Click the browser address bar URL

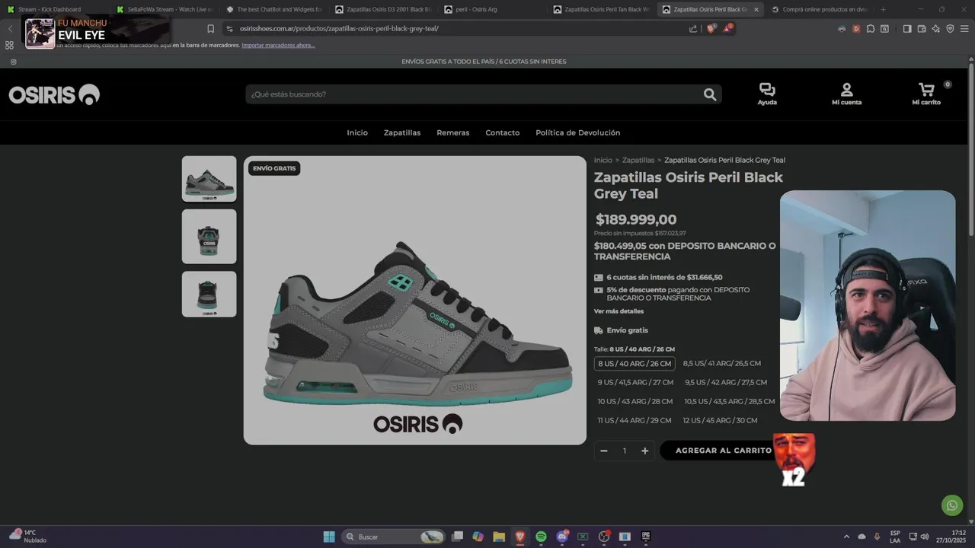click(339, 29)
